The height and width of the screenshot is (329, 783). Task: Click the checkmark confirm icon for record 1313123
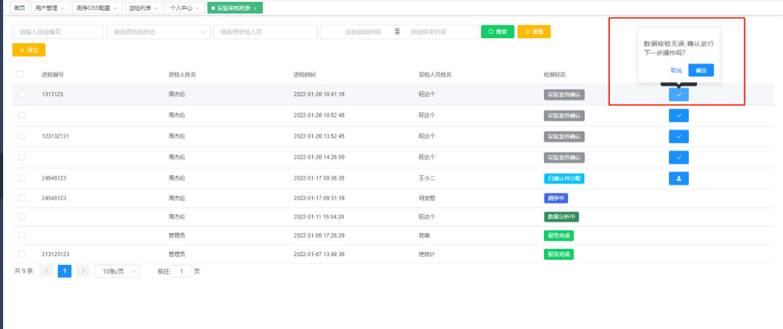tap(678, 95)
